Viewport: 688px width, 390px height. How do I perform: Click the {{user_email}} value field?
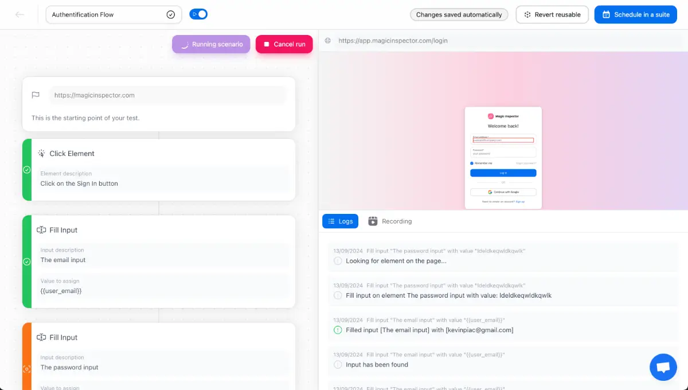point(163,286)
